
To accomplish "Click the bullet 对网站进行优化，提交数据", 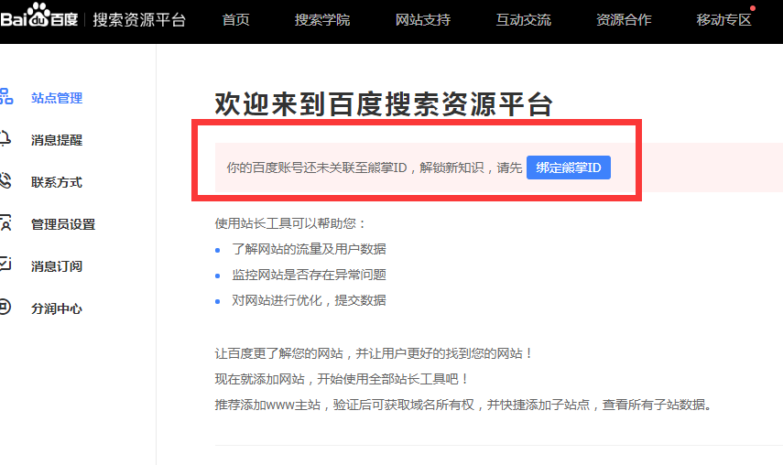I will pyautogui.click(x=309, y=300).
